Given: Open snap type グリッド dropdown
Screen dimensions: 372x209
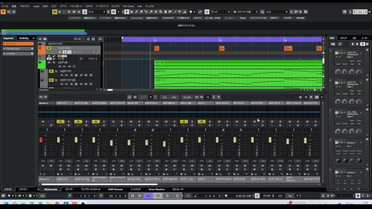Looking at the screenshot, I should [x=220, y=12].
